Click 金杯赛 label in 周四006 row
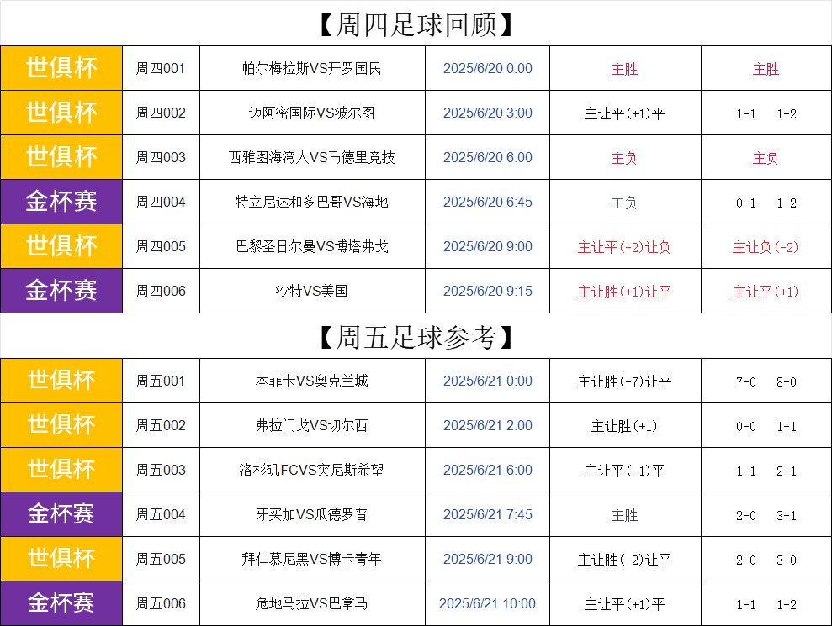 (61, 291)
